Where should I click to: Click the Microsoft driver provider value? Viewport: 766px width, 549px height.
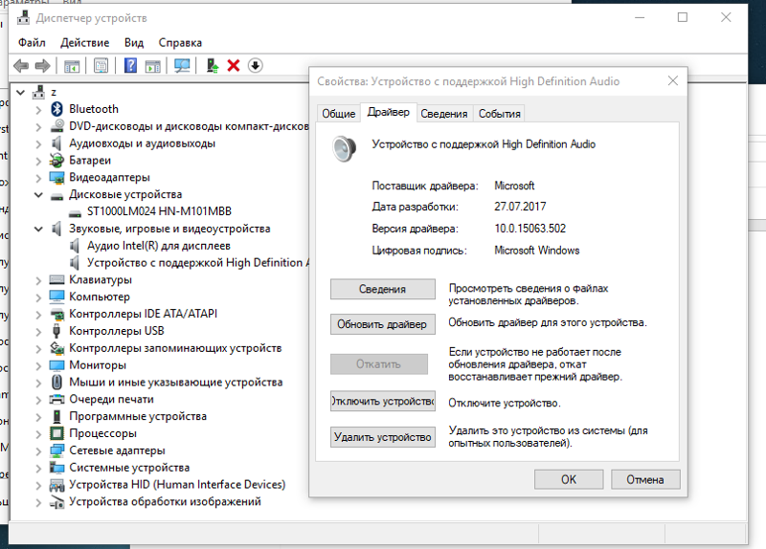514,186
